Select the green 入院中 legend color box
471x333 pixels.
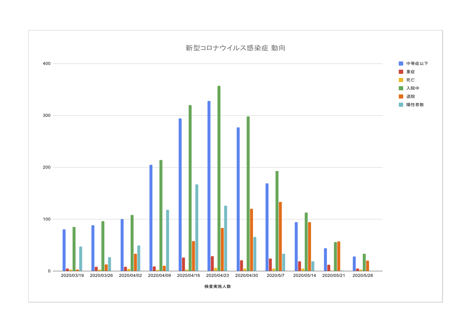pos(401,88)
